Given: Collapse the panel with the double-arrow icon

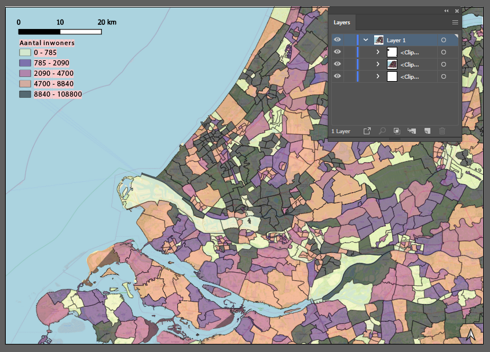Looking at the screenshot, I should point(446,10).
